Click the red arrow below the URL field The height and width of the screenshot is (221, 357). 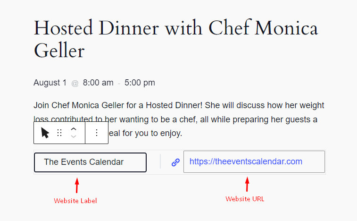[247, 183]
